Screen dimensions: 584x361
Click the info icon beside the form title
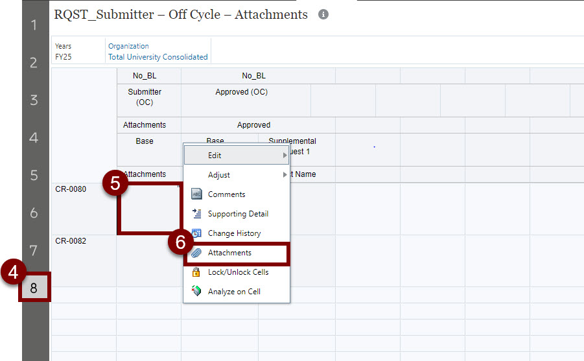click(323, 15)
